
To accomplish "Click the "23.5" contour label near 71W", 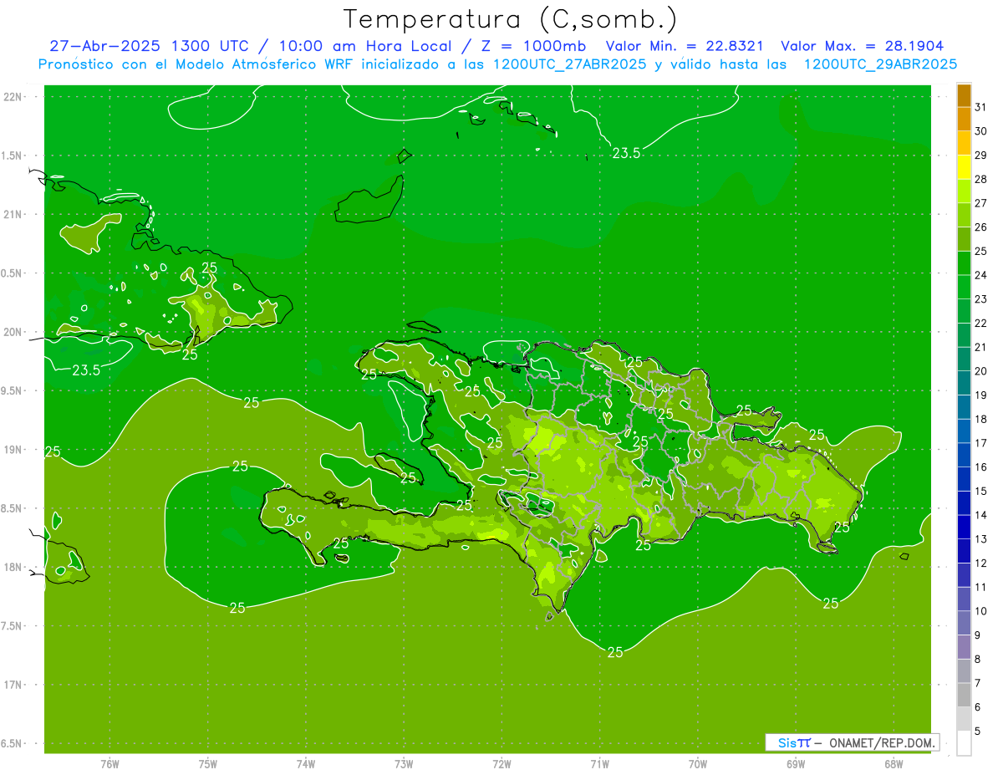I will (626, 153).
